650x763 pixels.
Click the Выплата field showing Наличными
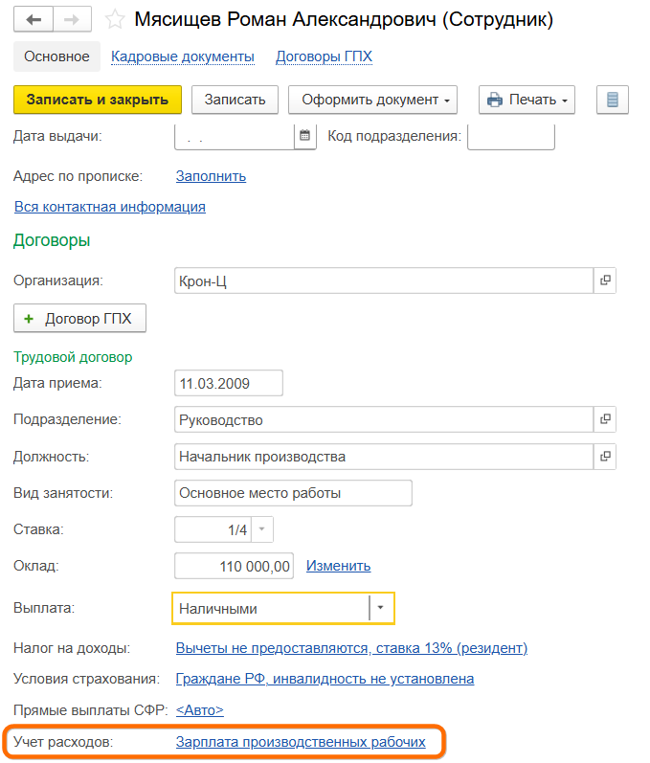point(271,608)
